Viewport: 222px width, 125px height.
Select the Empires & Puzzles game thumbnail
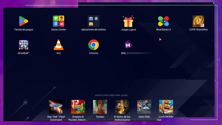[x=78, y=107]
